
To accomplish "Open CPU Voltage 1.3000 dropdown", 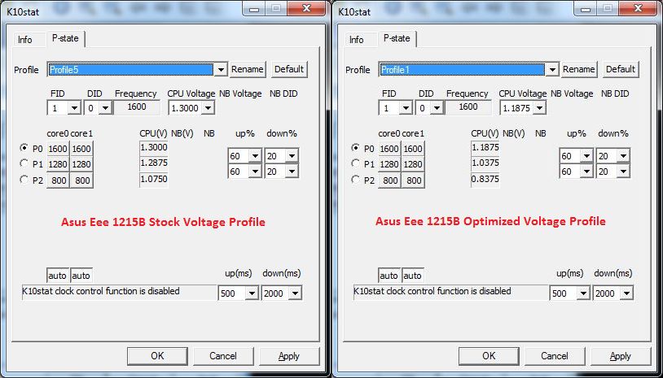I will (207, 108).
